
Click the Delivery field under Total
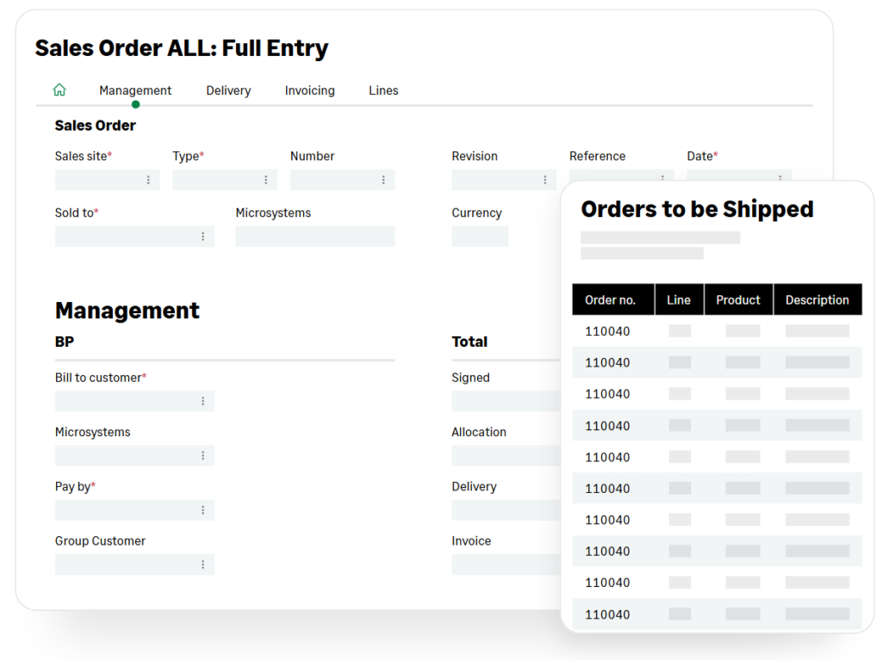click(506, 510)
